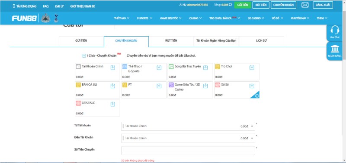The image size is (346, 163).
Task: Click the BẮN CÁ JILI wallet icon
Action: tap(78, 85)
